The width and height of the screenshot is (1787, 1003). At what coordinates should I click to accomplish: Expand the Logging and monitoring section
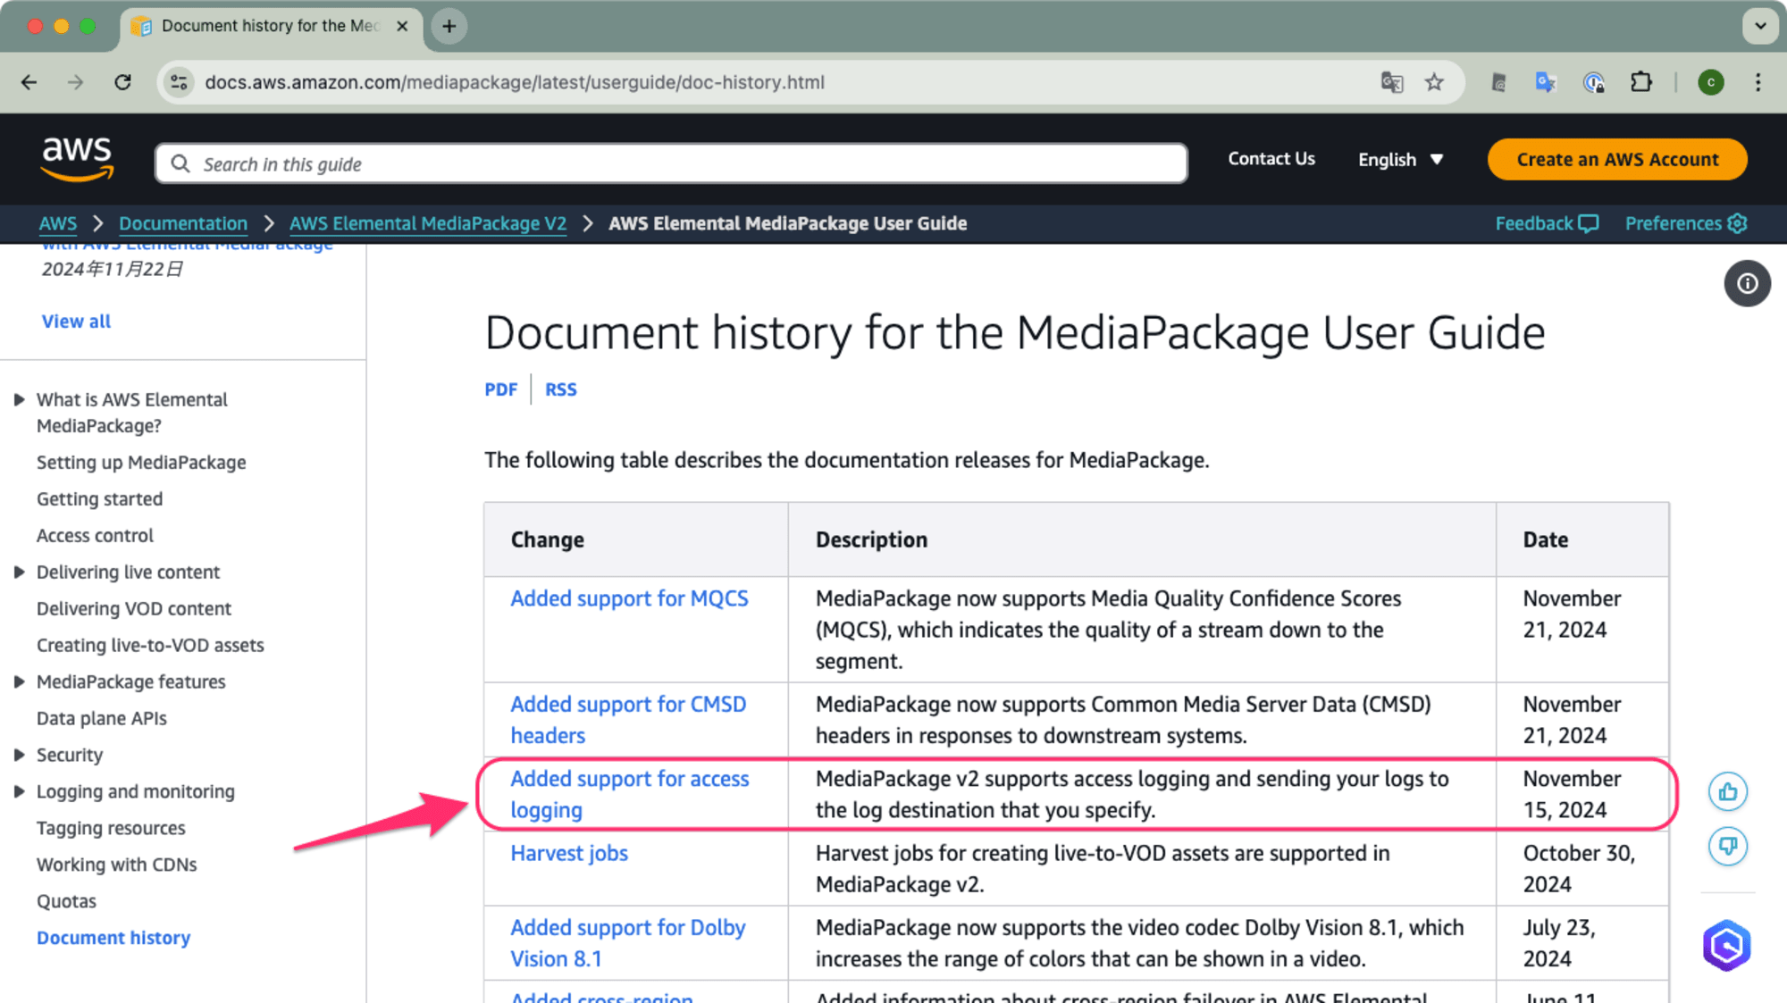coord(19,792)
